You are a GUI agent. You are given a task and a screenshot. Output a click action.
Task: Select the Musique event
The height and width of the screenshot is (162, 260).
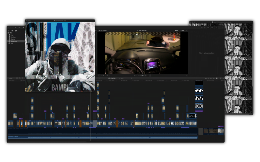[x=13, y=37]
